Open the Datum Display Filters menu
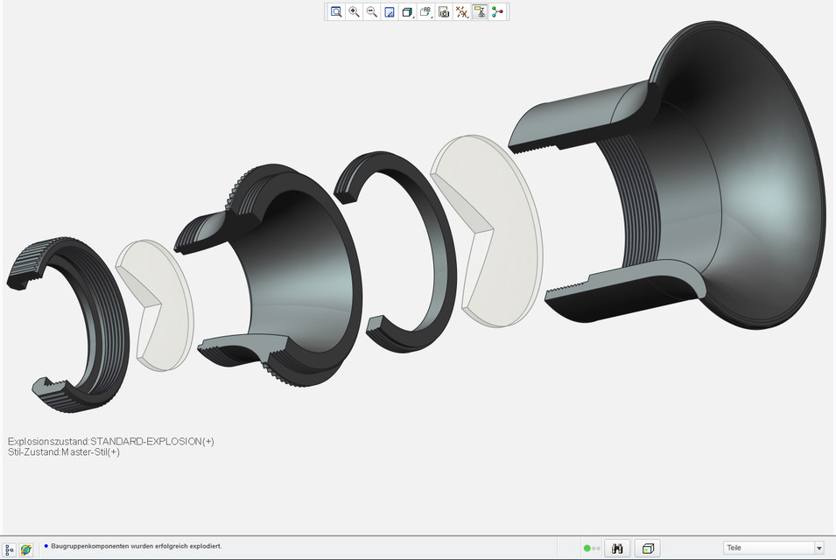This screenshot has height=560, width=836. tap(462, 12)
